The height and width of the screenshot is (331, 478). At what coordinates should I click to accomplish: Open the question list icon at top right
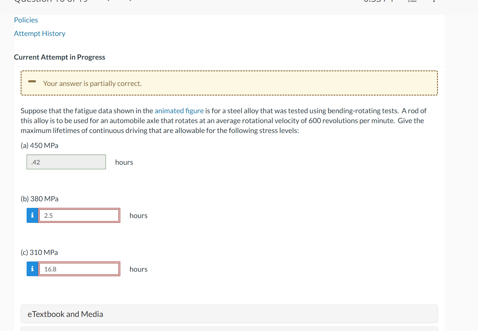point(412,1)
